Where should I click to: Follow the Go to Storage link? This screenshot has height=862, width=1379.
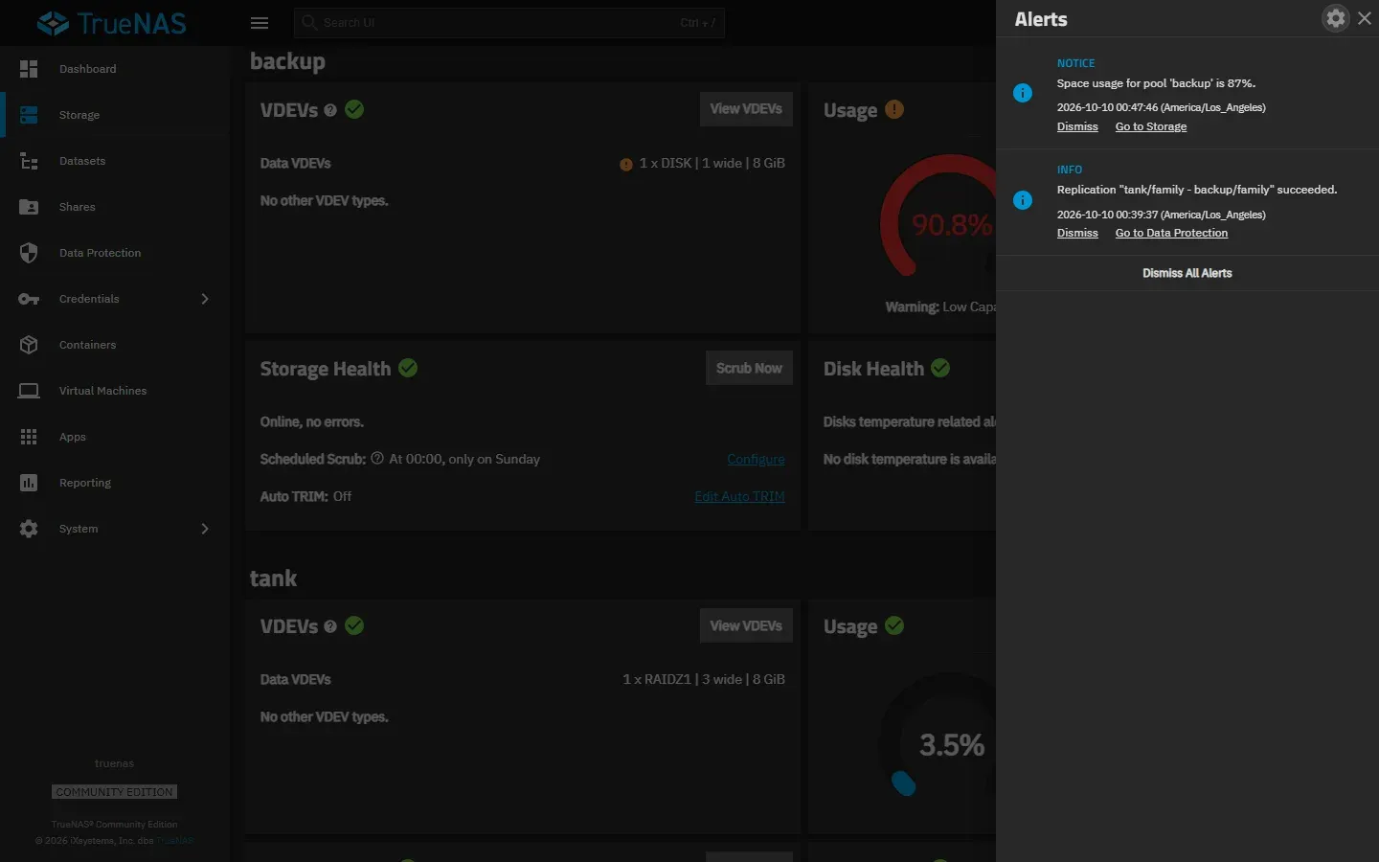1151,126
